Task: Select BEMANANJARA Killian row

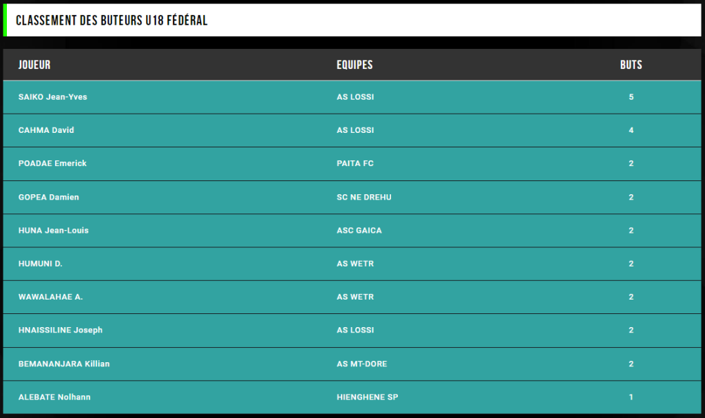Action: point(352,364)
